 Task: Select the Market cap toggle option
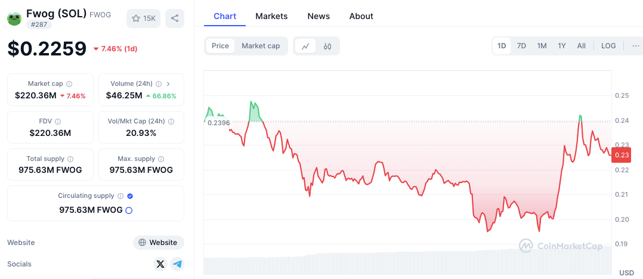(x=261, y=46)
